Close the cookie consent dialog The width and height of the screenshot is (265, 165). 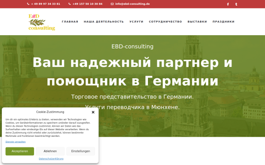coord(93,112)
